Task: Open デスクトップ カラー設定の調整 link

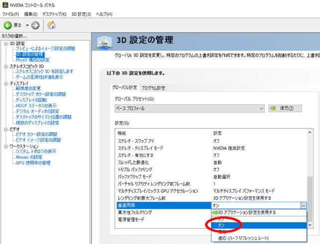Action: point(41,94)
